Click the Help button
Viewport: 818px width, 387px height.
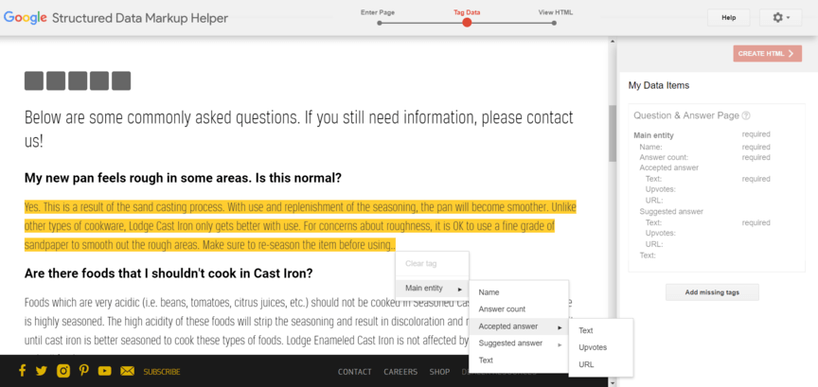tap(728, 18)
